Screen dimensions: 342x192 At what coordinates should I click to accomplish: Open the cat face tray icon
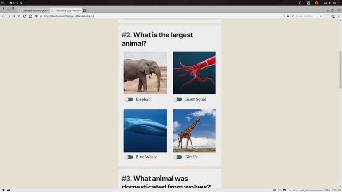(x=309, y=3)
